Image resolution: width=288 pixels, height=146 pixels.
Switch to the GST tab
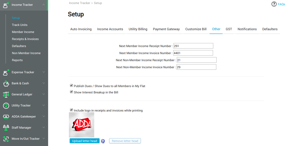coord(229,29)
